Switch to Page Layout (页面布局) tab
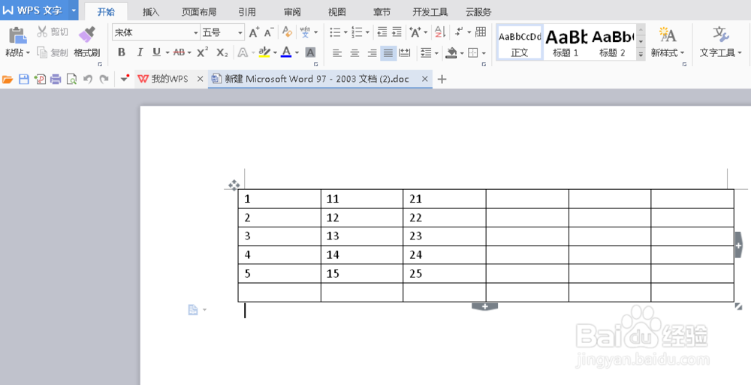The width and height of the screenshot is (751, 385). pos(199,11)
